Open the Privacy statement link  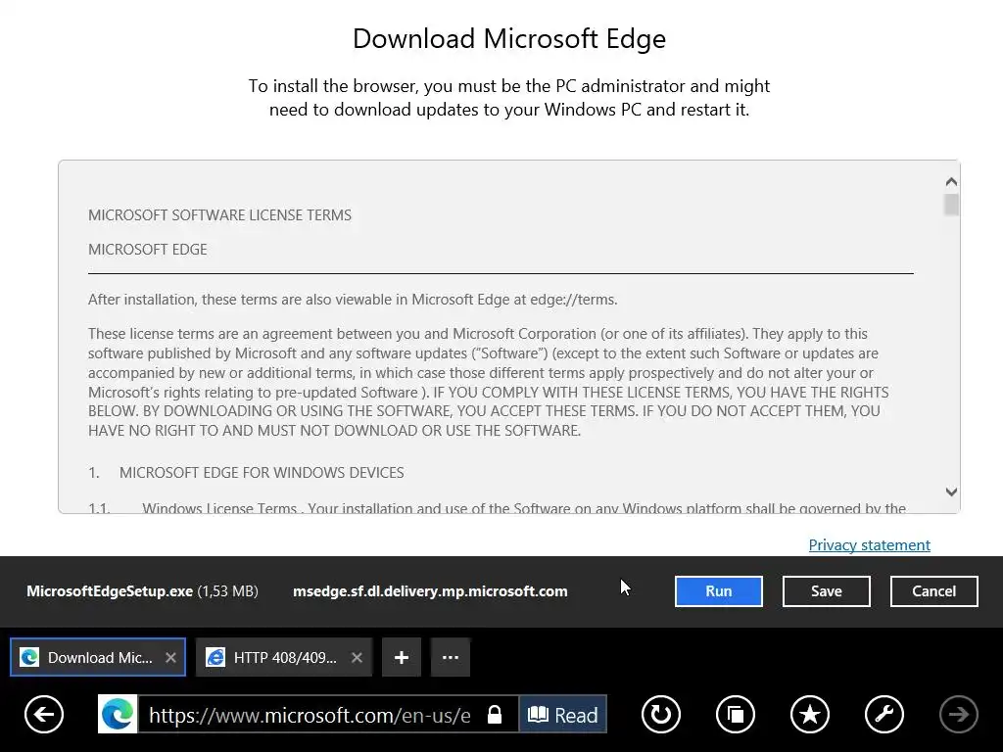pos(870,545)
